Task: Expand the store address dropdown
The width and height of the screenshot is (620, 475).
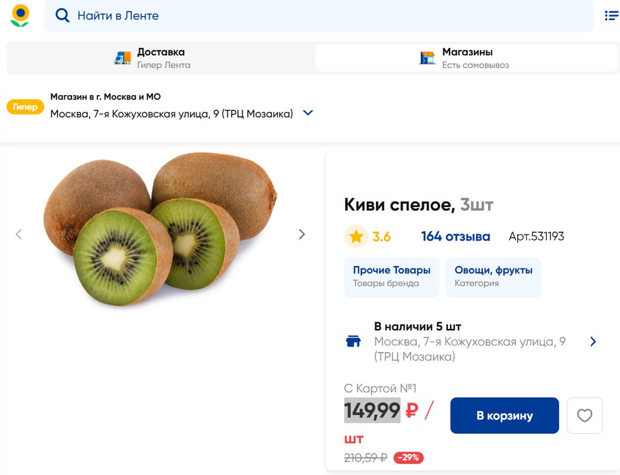Action: [x=308, y=113]
